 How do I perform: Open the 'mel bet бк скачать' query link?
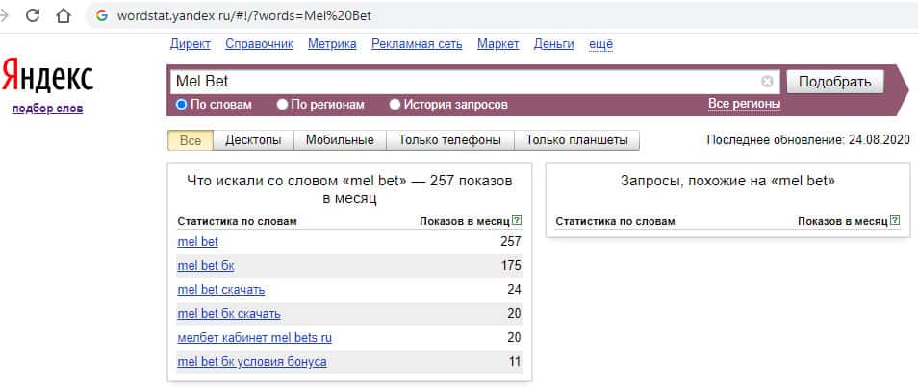click(x=229, y=314)
